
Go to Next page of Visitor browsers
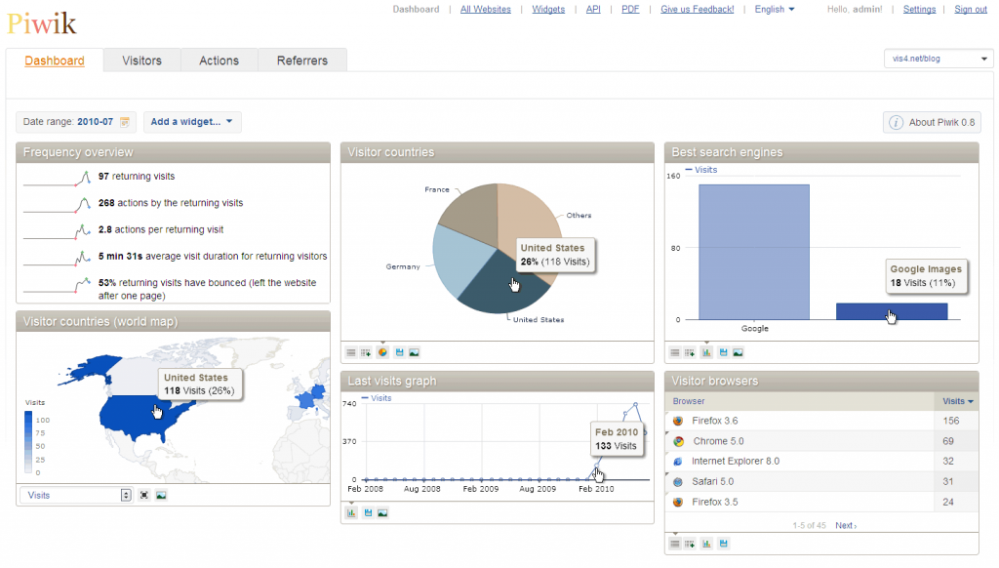pos(845,525)
